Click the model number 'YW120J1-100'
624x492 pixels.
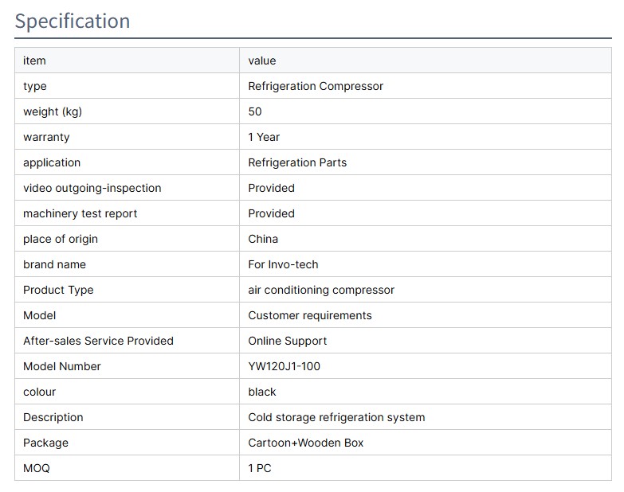pyautogui.click(x=285, y=366)
